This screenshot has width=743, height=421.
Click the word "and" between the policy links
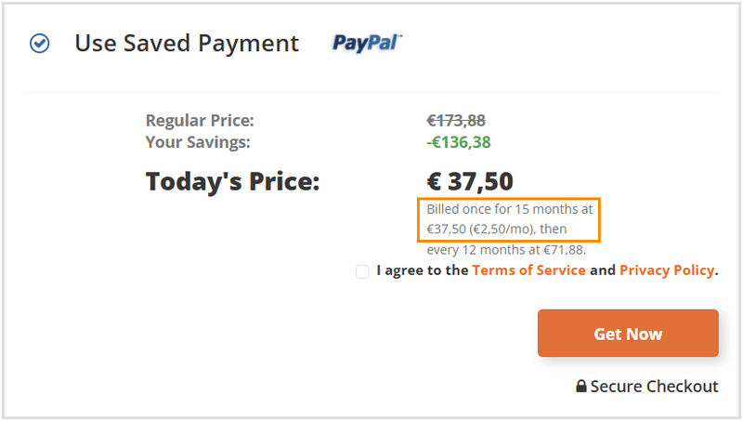(x=603, y=270)
